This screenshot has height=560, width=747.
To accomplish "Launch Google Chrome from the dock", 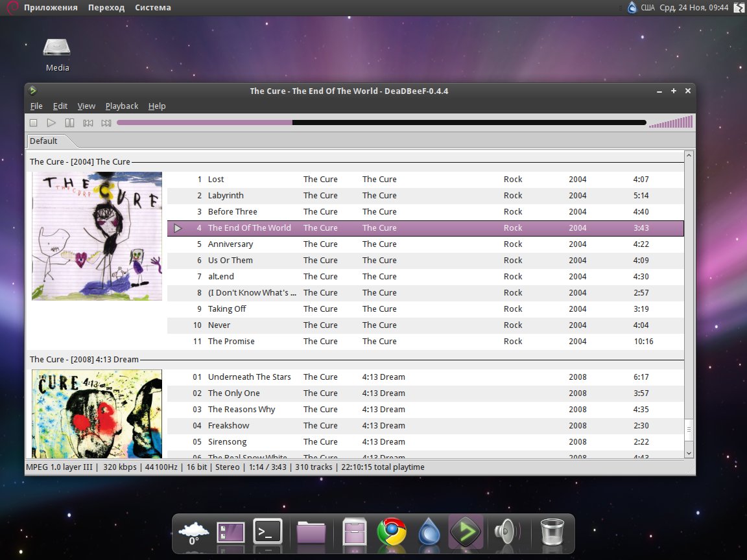I will 392,531.
